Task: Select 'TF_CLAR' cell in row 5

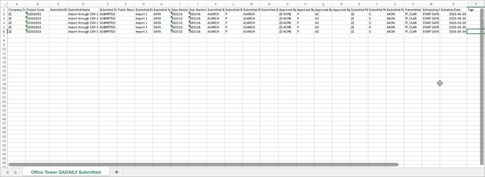Action: [x=413, y=27]
